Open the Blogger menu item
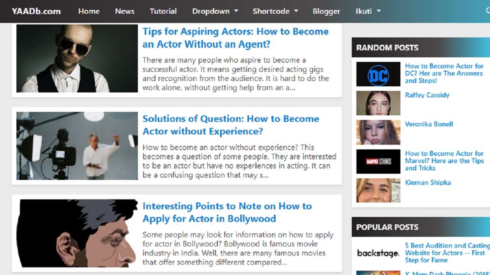The height and width of the screenshot is (275, 490). [326, 11]
